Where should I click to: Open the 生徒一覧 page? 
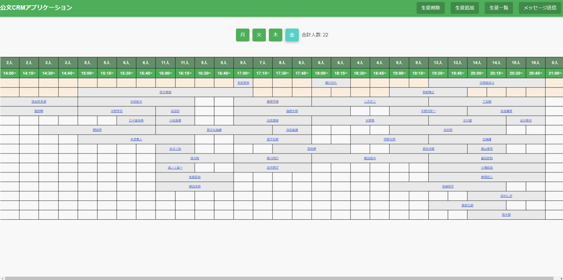point(498,8)
